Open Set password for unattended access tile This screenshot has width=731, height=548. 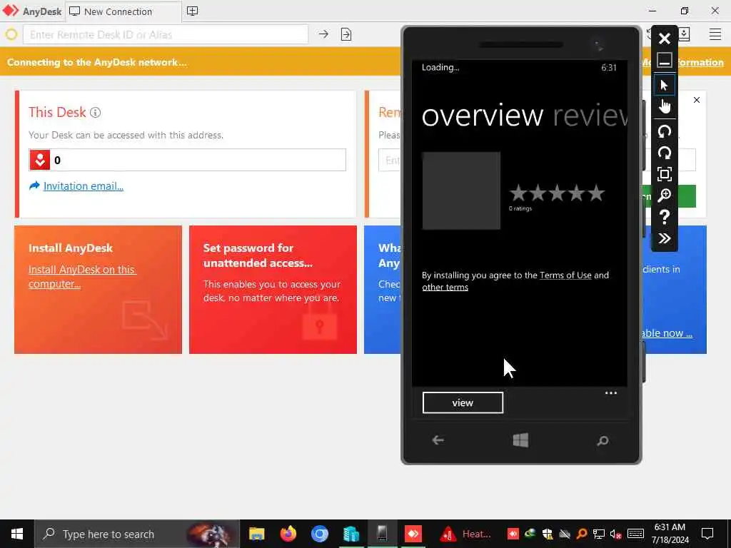(273, 290)
